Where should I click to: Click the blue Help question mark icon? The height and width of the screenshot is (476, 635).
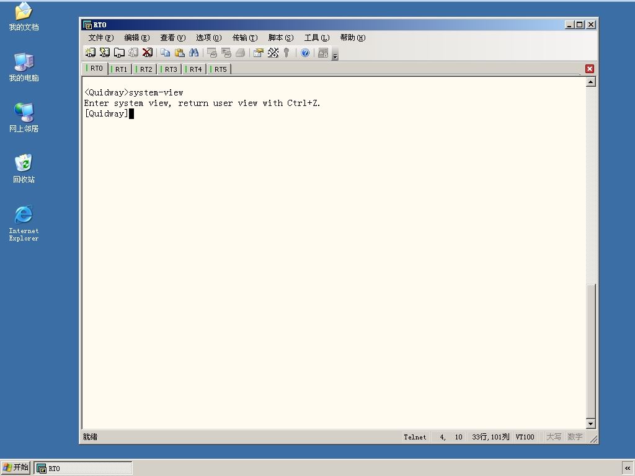[305, 53]
